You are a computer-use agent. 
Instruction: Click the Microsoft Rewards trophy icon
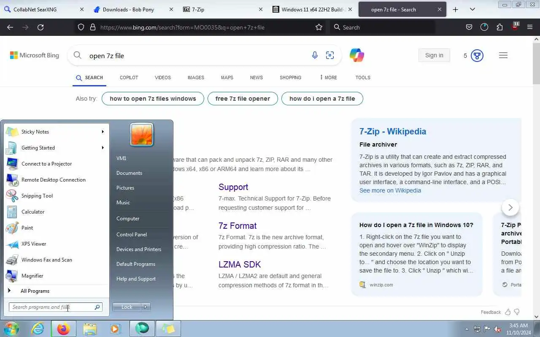[477, 55]
